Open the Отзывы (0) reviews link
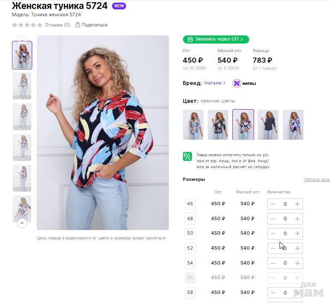 point(57,25)
